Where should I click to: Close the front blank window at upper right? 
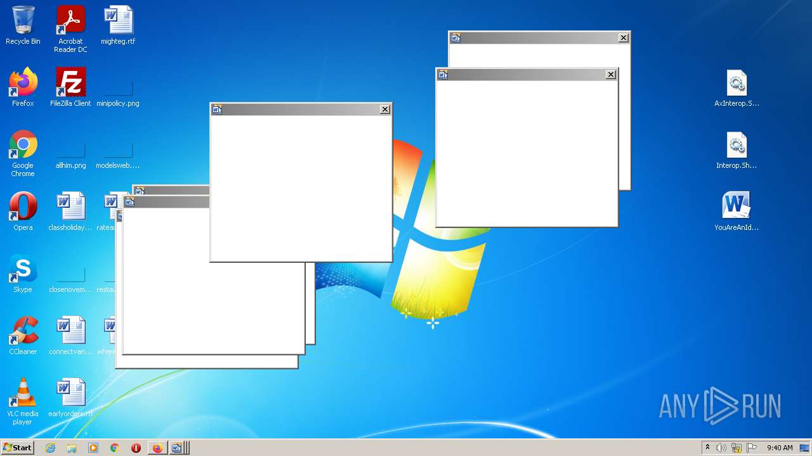pos(611,75)
